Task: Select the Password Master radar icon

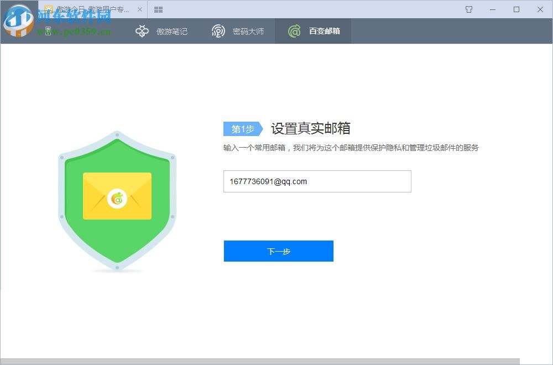Action: 218,31
